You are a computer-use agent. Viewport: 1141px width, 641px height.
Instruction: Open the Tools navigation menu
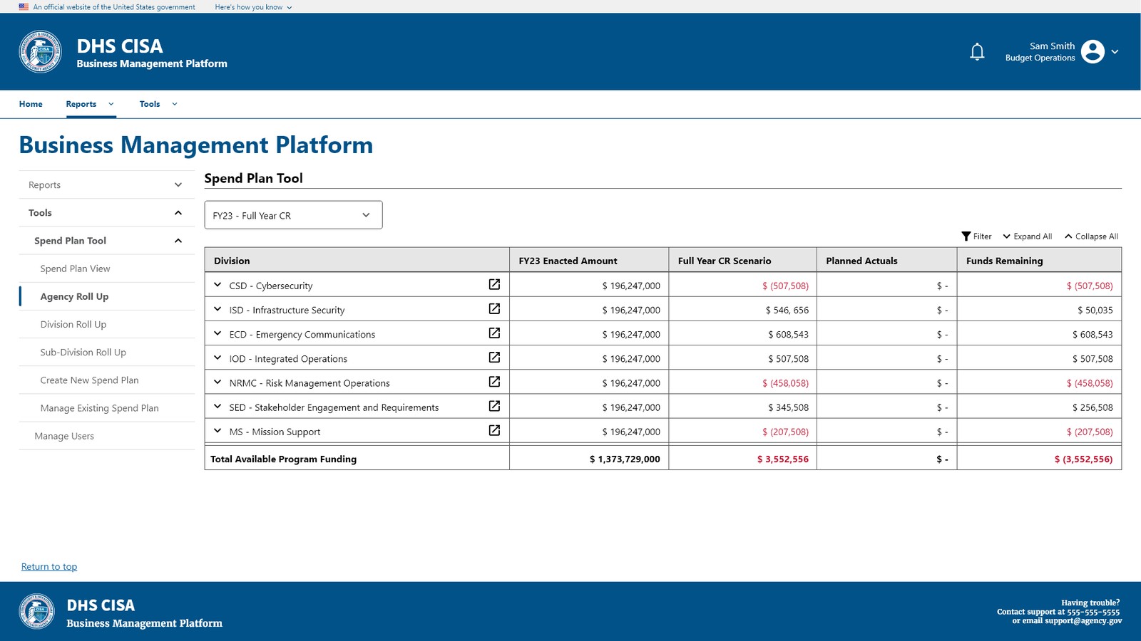click(158, 104)
